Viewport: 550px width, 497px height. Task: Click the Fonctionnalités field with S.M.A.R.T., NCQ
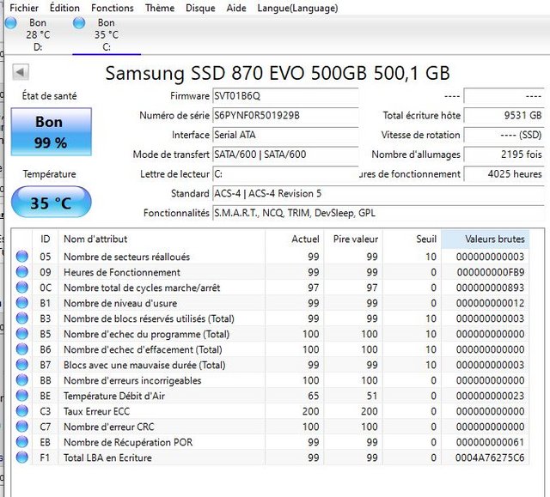pyautogui.click(x=378, y=213)
